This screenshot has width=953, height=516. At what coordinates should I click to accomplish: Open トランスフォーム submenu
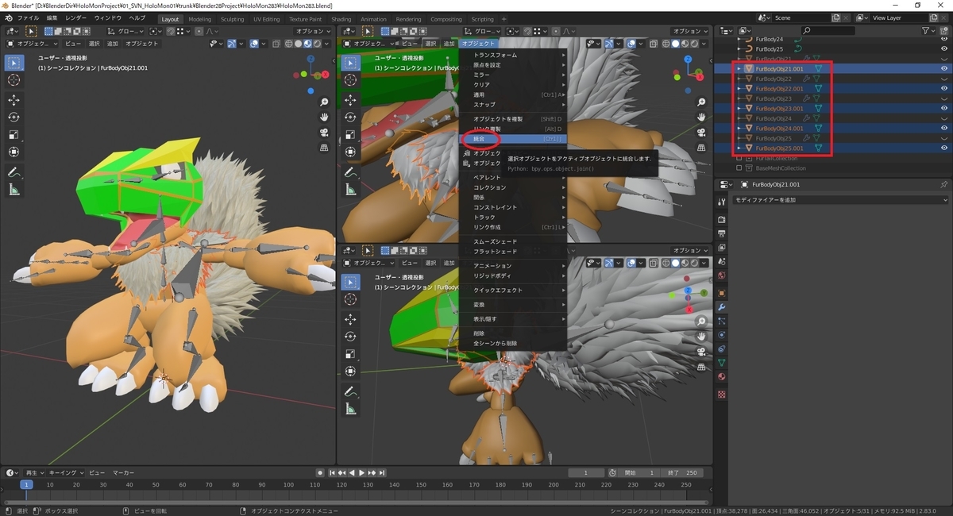click(x=512, y=55)
